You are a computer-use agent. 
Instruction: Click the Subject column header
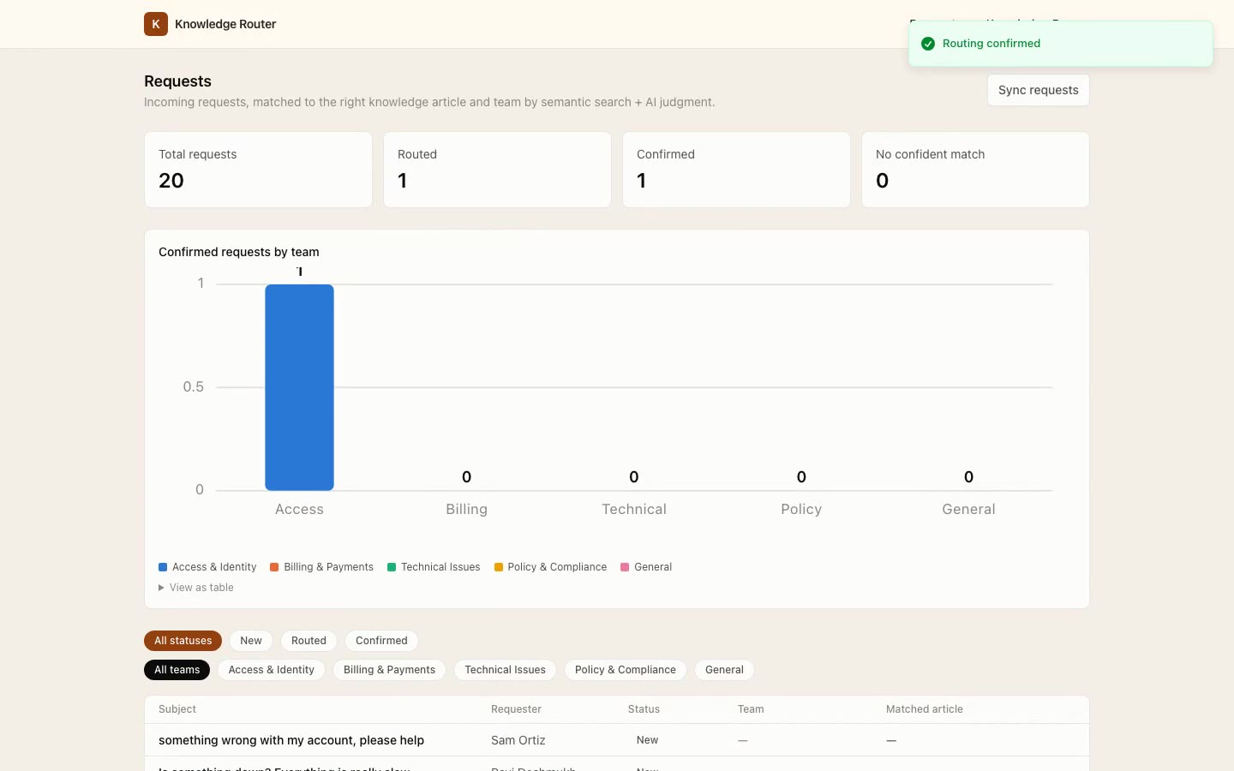point(177,709)
